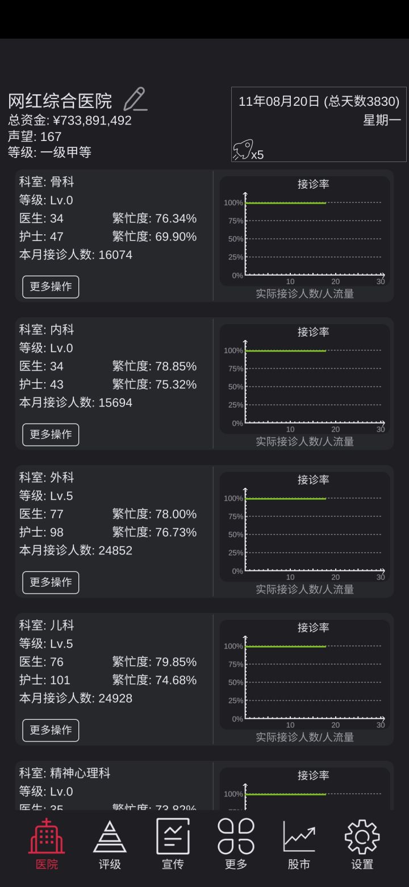Tap the 总资金 total funds line
409x887 pixels.
pyautogui.click(x=70, y=121)
